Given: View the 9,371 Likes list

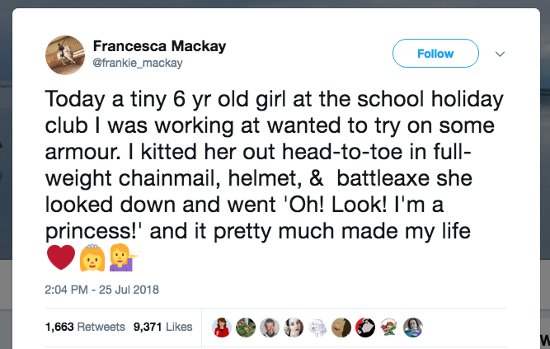Looking at the screenshot, I should point(161,327).
